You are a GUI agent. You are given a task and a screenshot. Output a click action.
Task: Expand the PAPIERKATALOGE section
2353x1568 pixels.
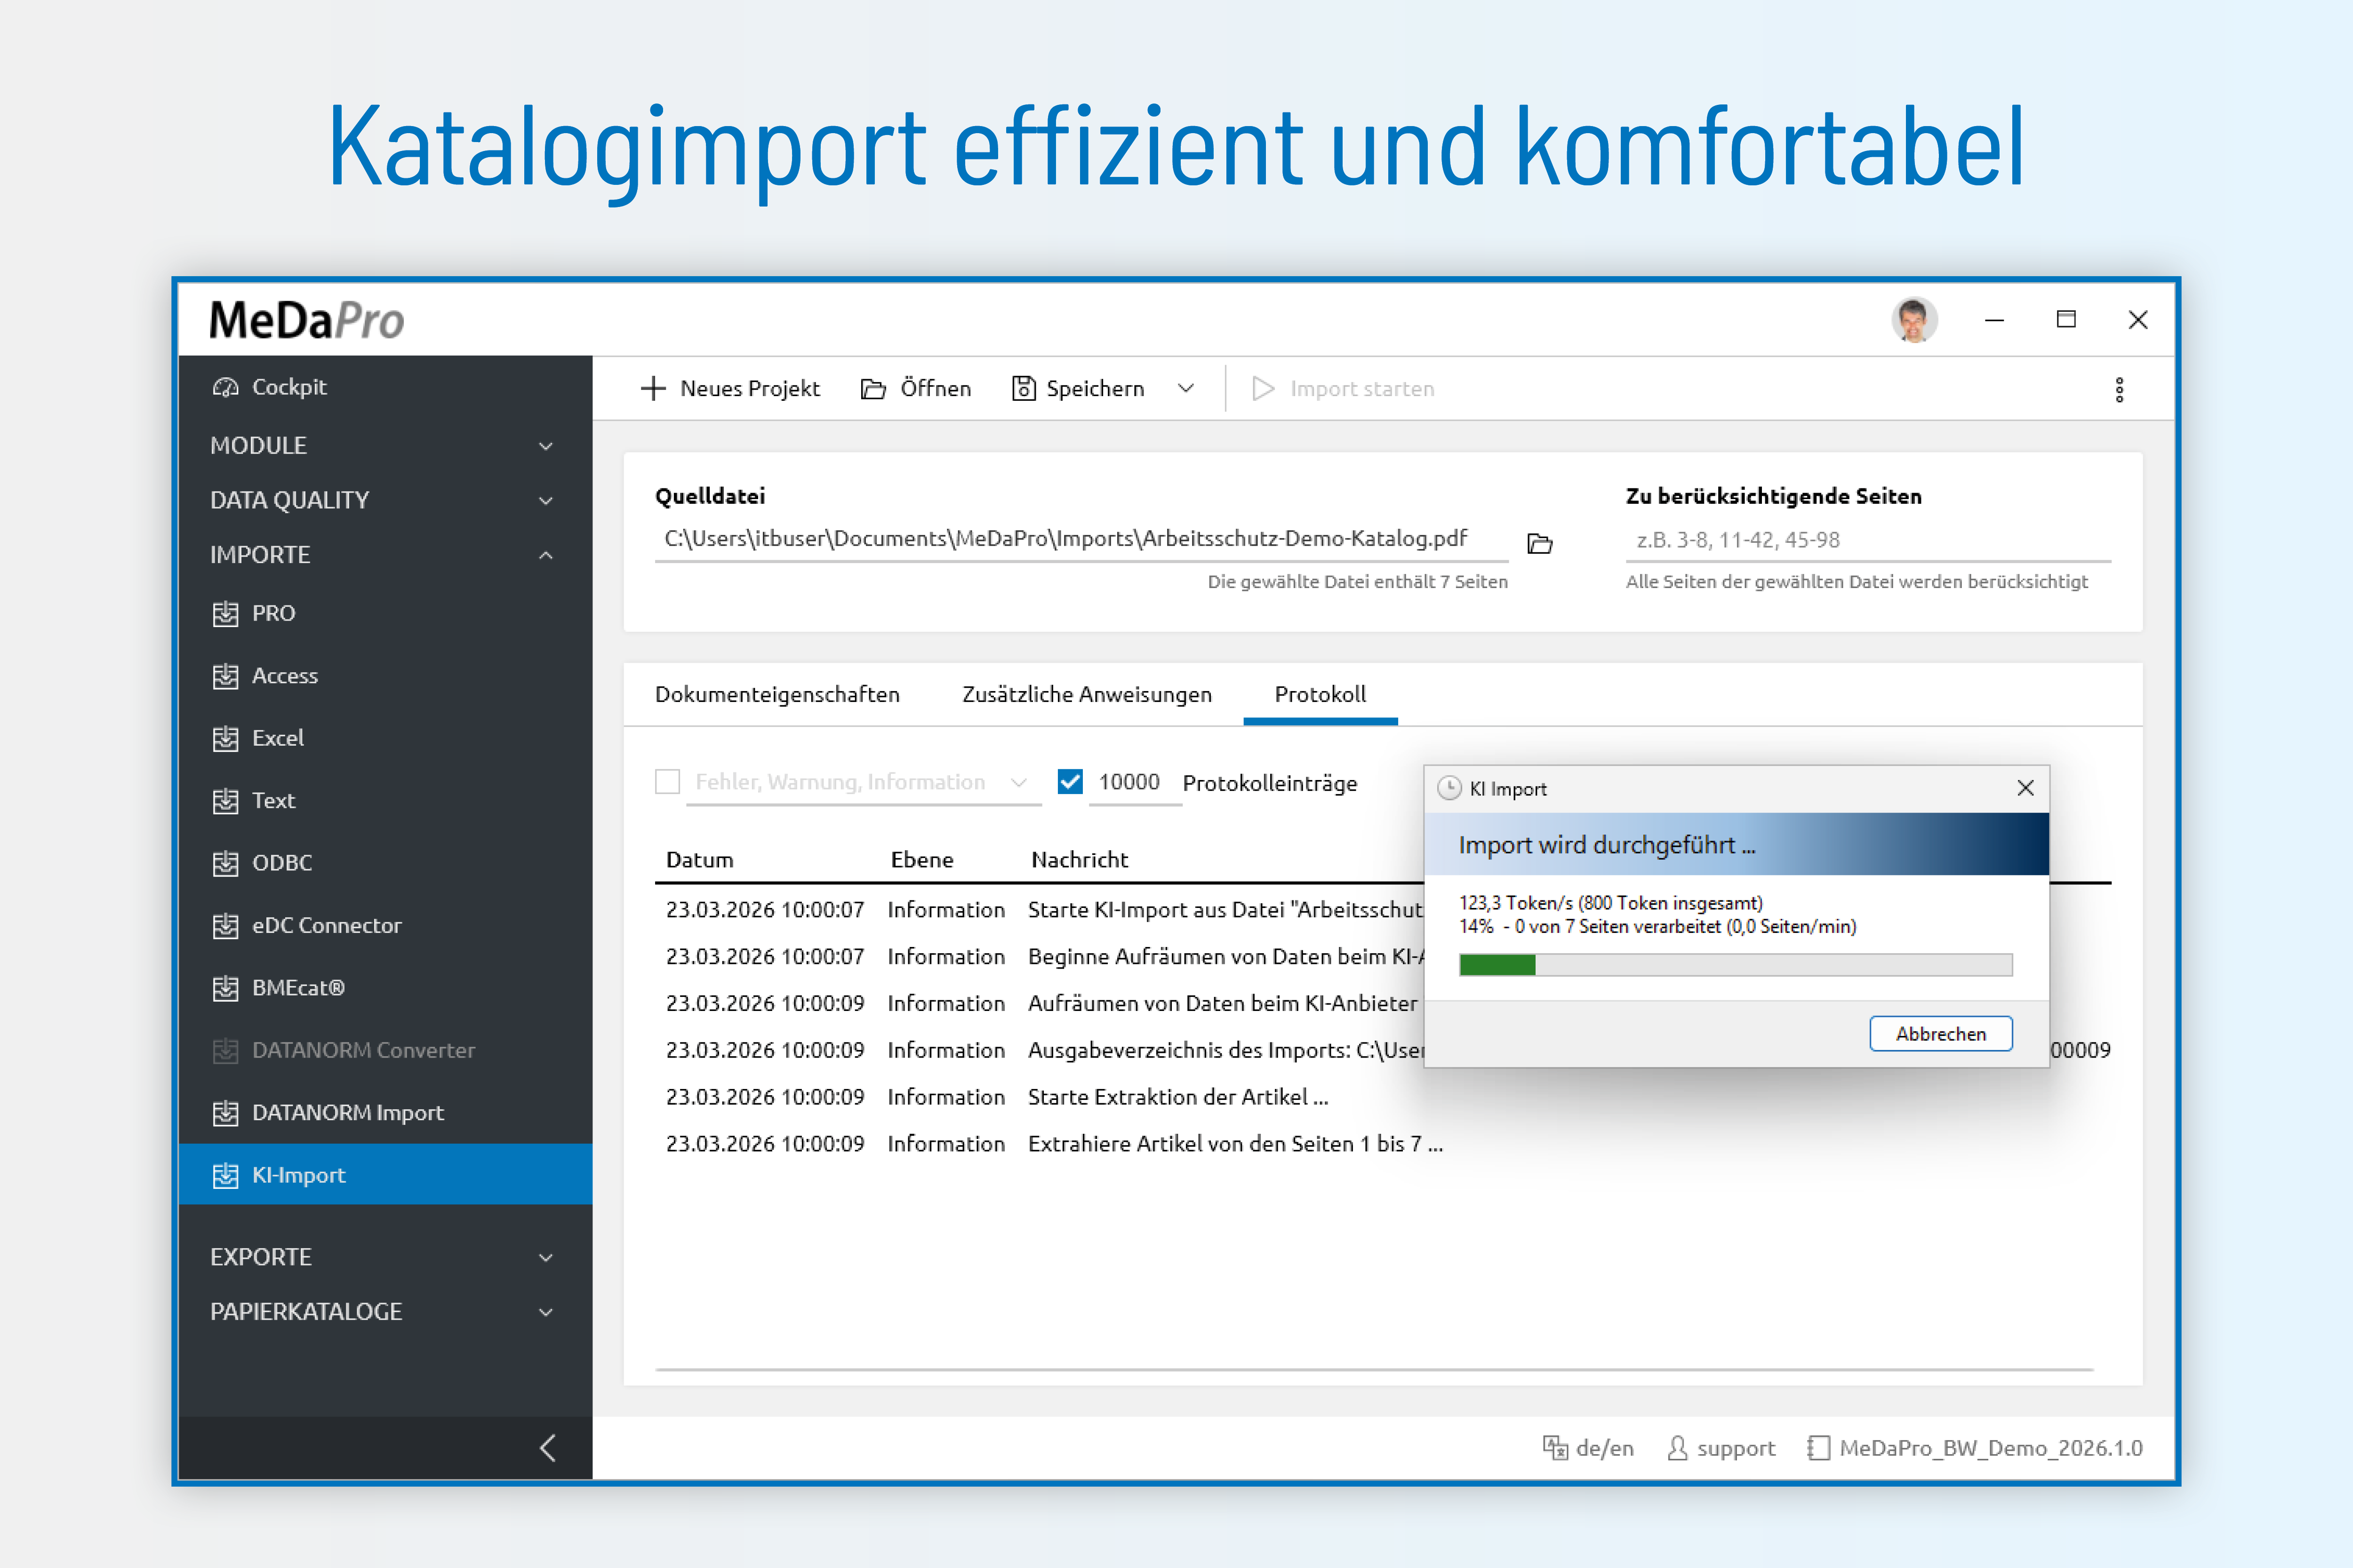tap(546, 1312)
